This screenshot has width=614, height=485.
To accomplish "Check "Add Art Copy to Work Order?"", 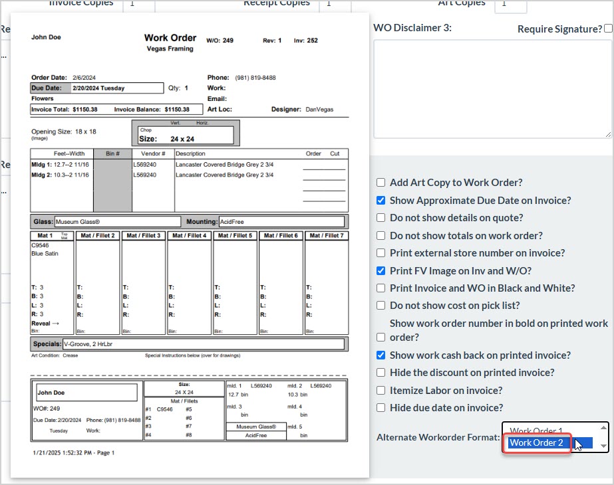I will coord(381,182).
